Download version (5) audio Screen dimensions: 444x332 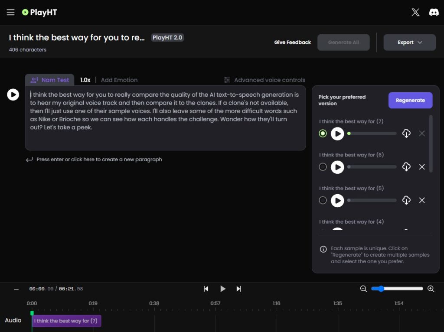[406, 200]
